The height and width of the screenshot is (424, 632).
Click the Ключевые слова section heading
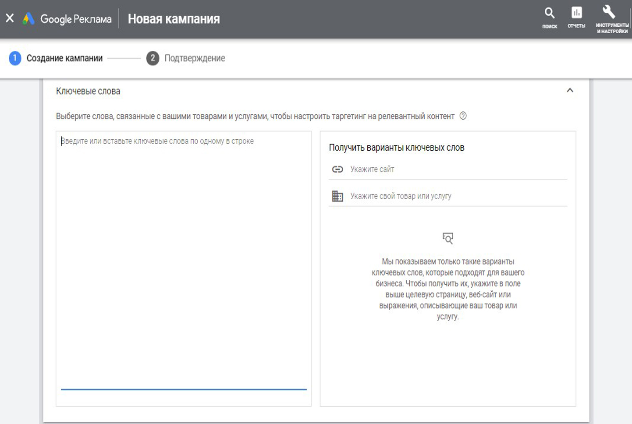(88, 91)
